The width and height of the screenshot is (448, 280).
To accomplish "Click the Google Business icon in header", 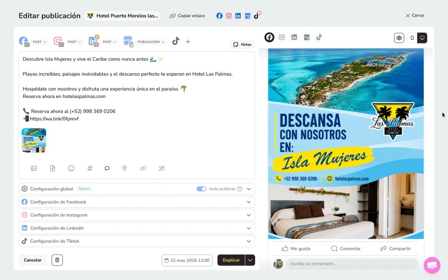I will pos(248,16).
